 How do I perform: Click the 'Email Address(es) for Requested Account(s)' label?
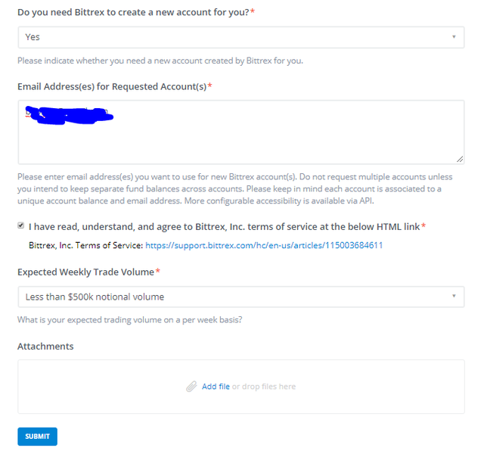pyautogui.click(x=112, y=87)
